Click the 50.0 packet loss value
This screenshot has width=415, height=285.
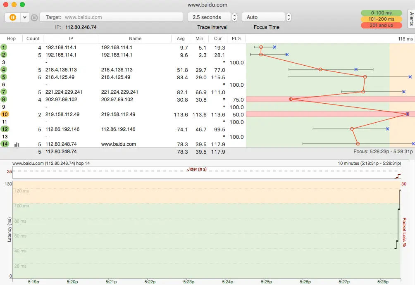pos(238,114)
